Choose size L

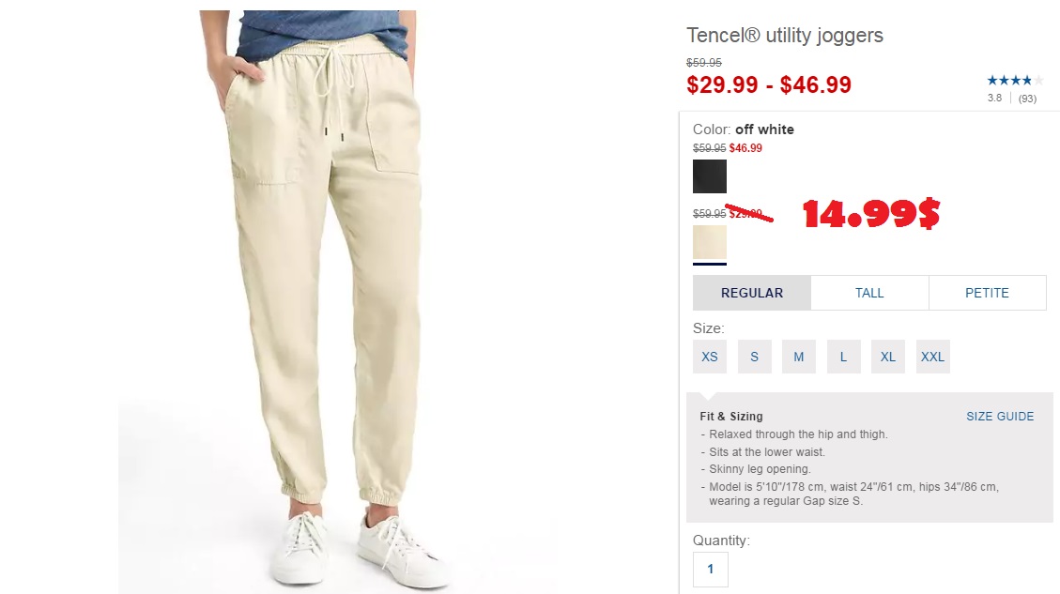coord(844,357)
